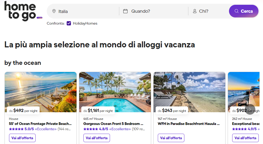263x144 pixels.
Task: Toggle the HolidayHomes compare checkbox
Action: (x=69, y=23)
